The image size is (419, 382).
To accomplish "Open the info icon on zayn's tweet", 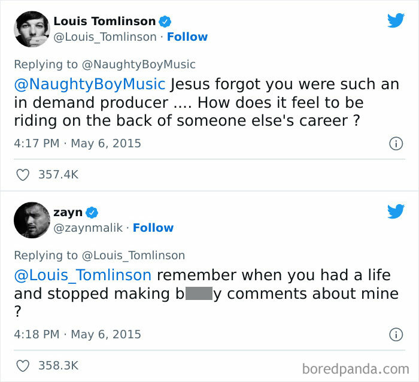I will click(x=395, y=334).
